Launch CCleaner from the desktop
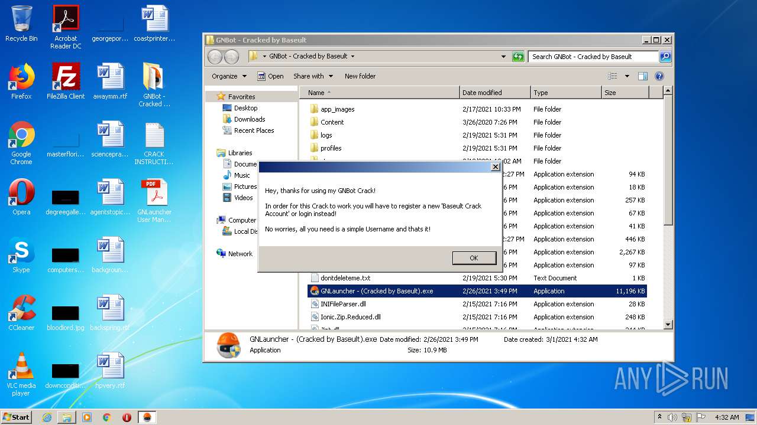This screenshot has height=425, width=757. [x=21, y=313]
